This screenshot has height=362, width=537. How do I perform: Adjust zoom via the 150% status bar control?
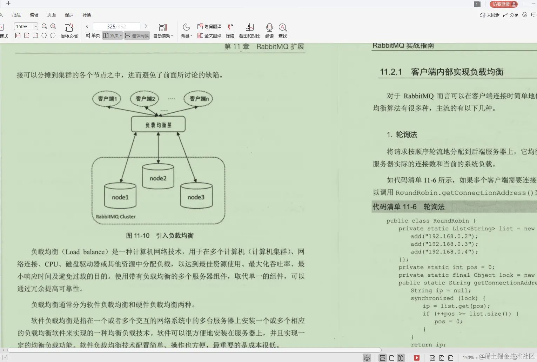pos(470,357)
